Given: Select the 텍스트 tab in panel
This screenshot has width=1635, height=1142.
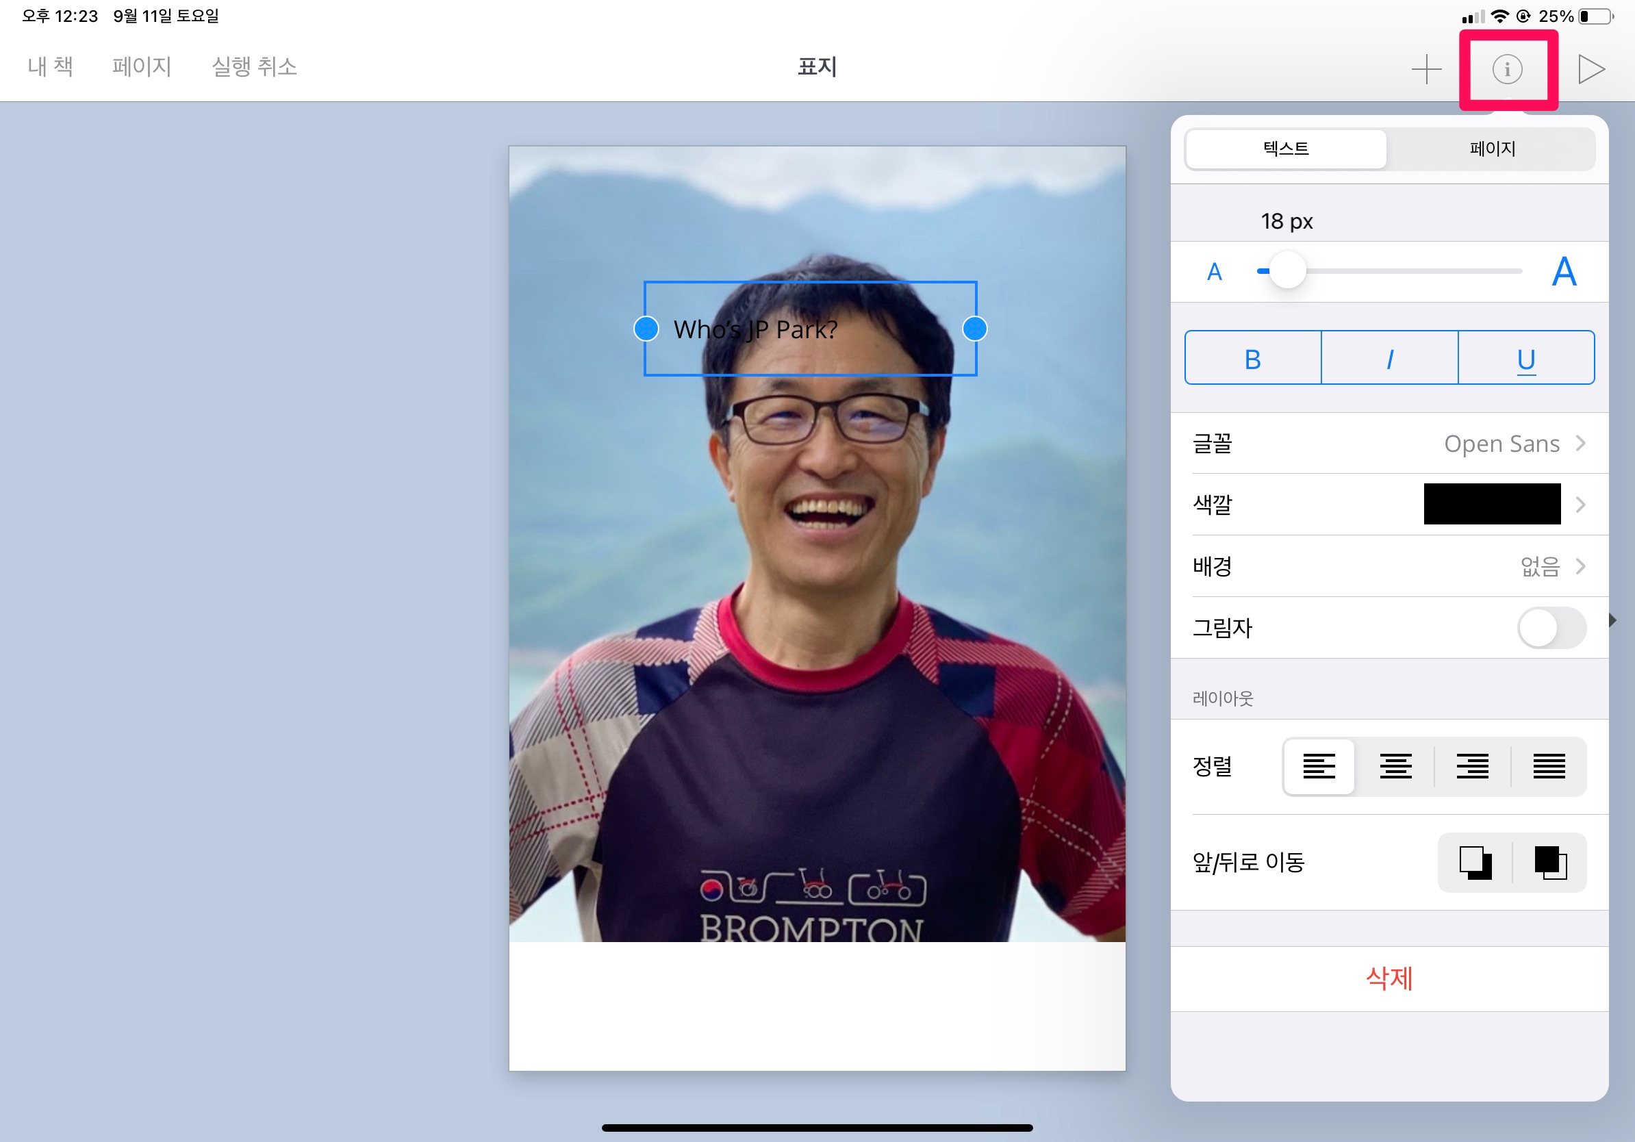Looking at the screenshot, I should 1285,149.
